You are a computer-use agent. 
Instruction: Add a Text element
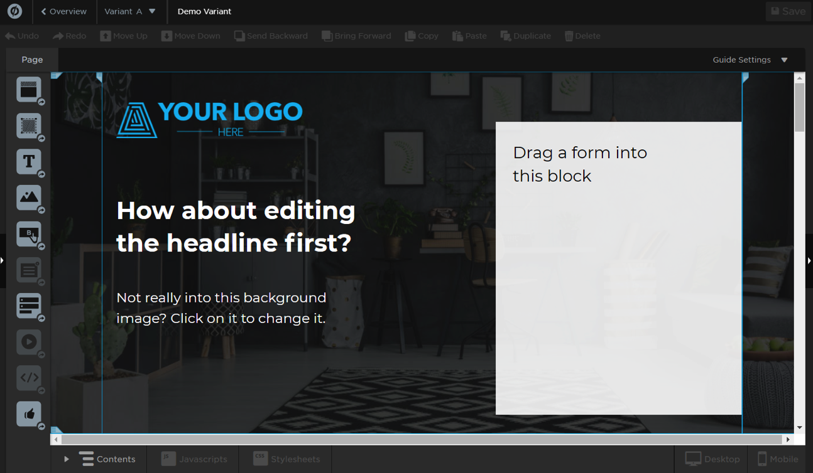click(29, 161)
